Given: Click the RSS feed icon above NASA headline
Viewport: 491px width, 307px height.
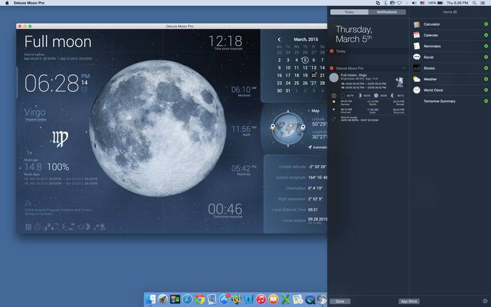Looking at the screenshot, I should tap(28, 204).
